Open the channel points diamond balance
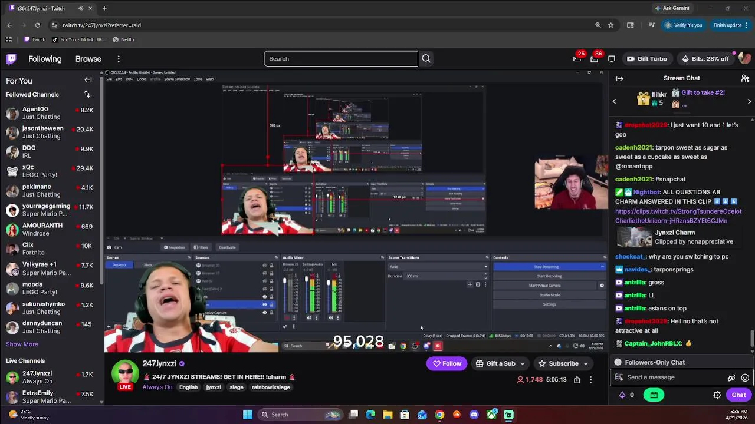This screenshot has width=755, height=424. click(x=626, y=395)
